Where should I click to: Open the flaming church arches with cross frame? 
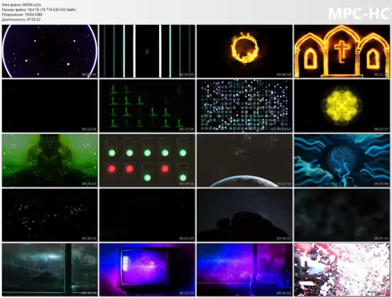341,51
